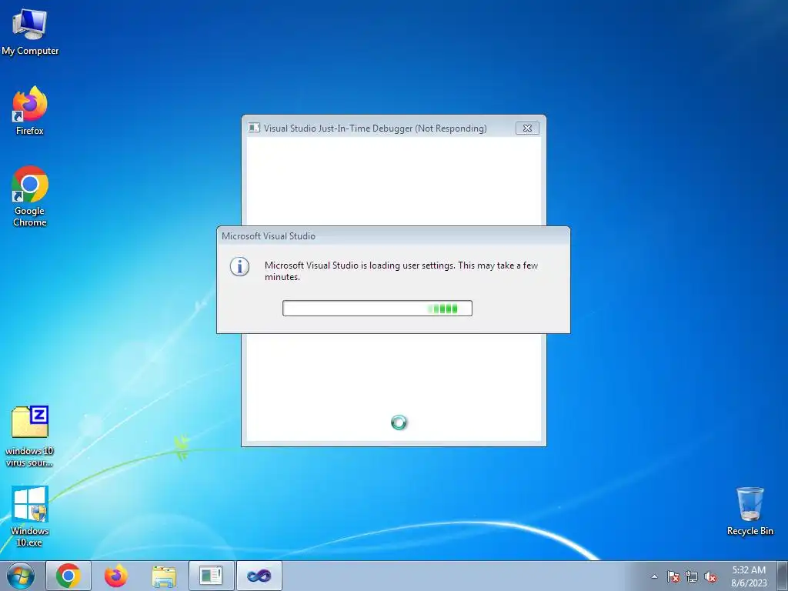
Task: Click the Just-In-Time Debugger title bar
Action: pos(375,129)
